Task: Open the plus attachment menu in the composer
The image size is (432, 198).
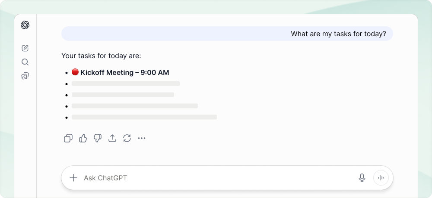Action: [73, 178]
